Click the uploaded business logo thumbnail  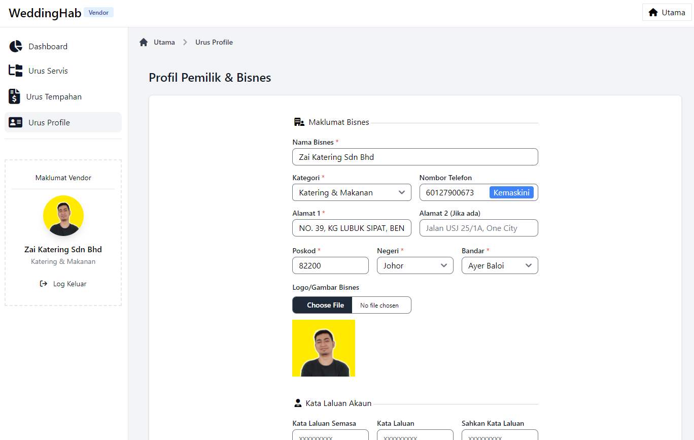[324, 348]
